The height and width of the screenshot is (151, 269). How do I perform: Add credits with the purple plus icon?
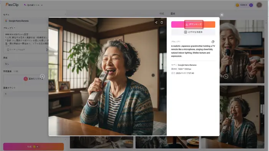tap(251, 5)
